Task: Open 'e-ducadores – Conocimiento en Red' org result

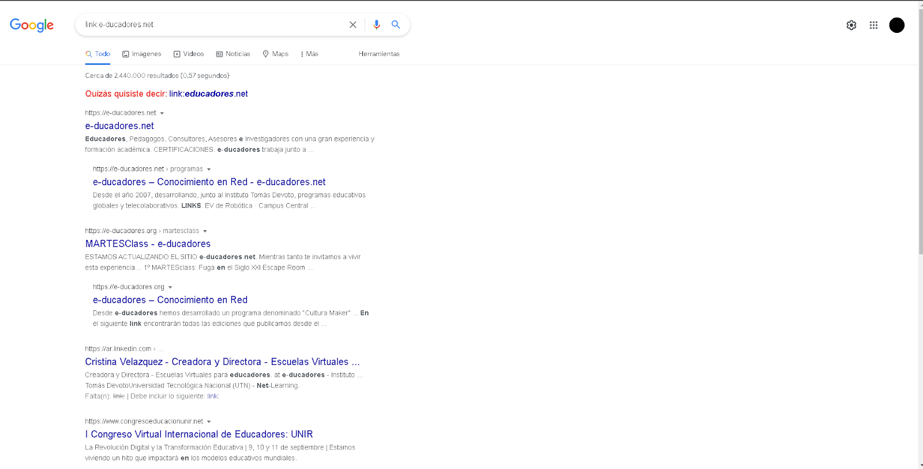Action: [x=170, y=299]
